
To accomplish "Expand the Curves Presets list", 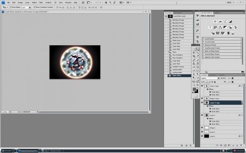I will point(203,42).
